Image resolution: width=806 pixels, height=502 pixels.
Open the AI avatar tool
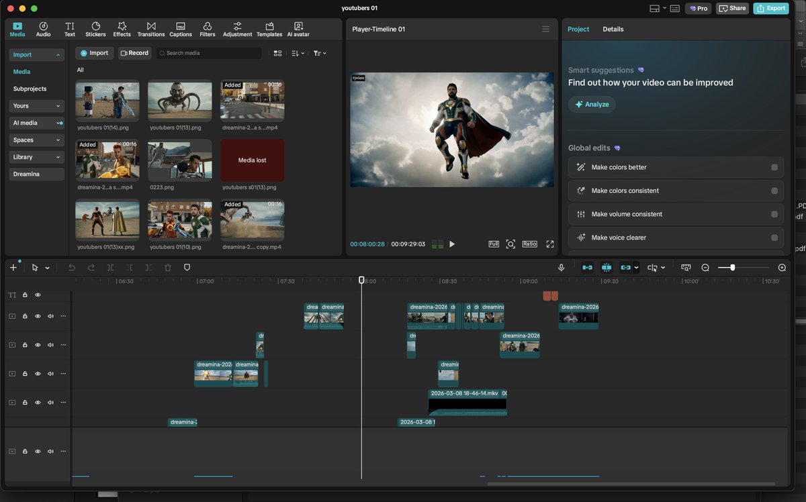(x=298, y=29)
